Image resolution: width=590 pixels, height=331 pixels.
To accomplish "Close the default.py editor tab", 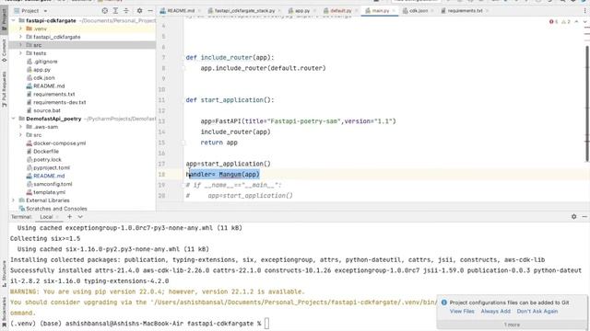I will (x=356, y=11).
